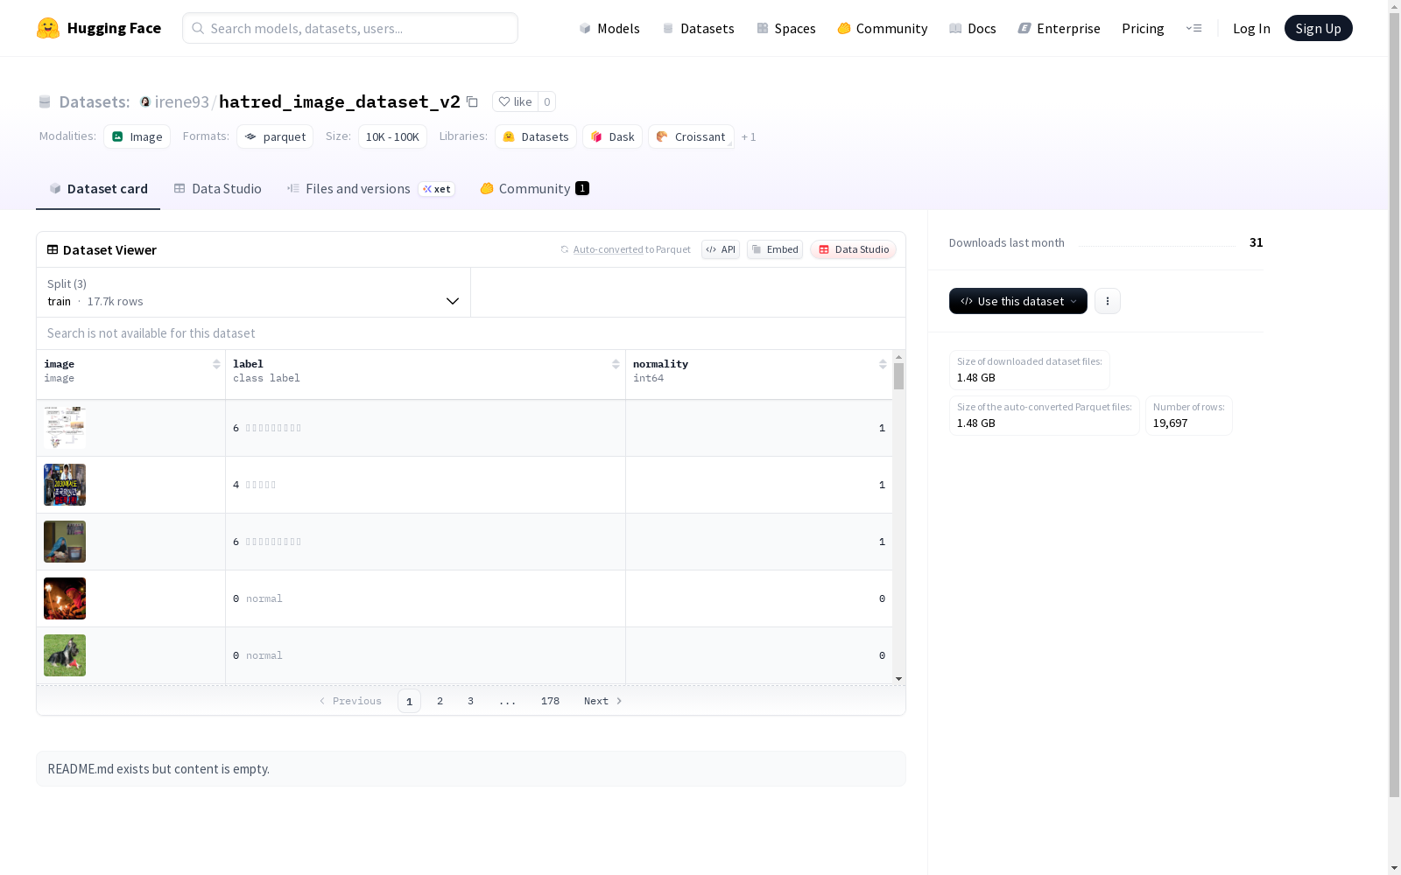The width and height of the screenshot is (1401, 875).
Task: Filter by Image modality tag
Action: coord(137,136)
